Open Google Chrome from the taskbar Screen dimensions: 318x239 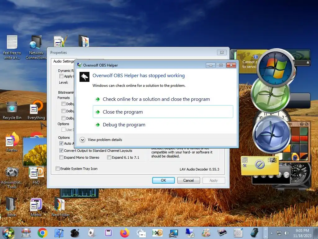tap(42, 233)
